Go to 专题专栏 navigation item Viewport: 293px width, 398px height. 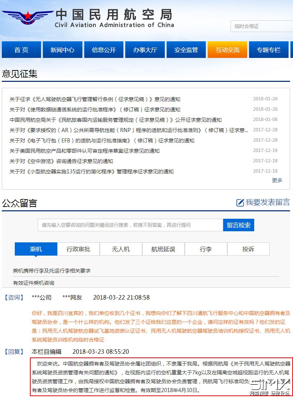point(269,50)
